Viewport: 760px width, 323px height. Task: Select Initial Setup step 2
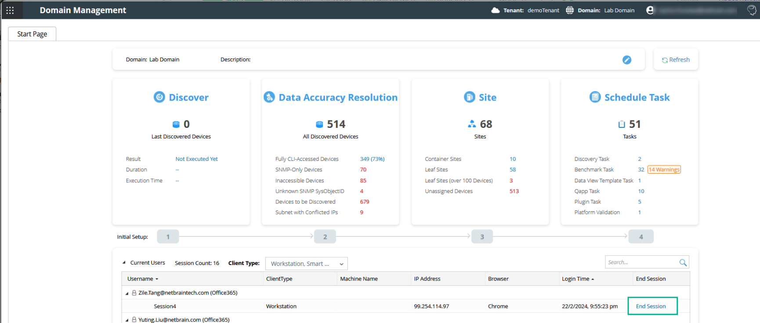tap(325, 237)
